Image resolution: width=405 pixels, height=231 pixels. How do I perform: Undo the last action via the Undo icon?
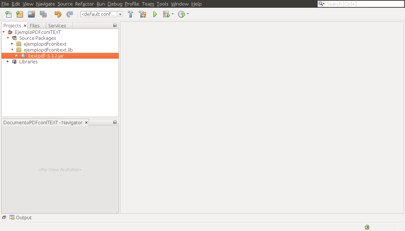point(58,14)
